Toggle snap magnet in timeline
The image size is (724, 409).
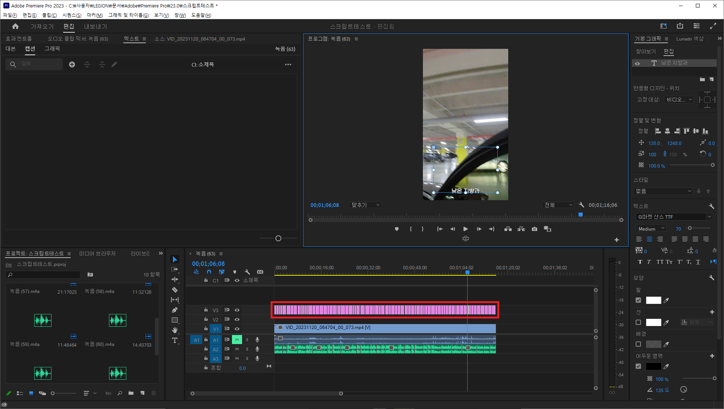click(x=209, y=272)
